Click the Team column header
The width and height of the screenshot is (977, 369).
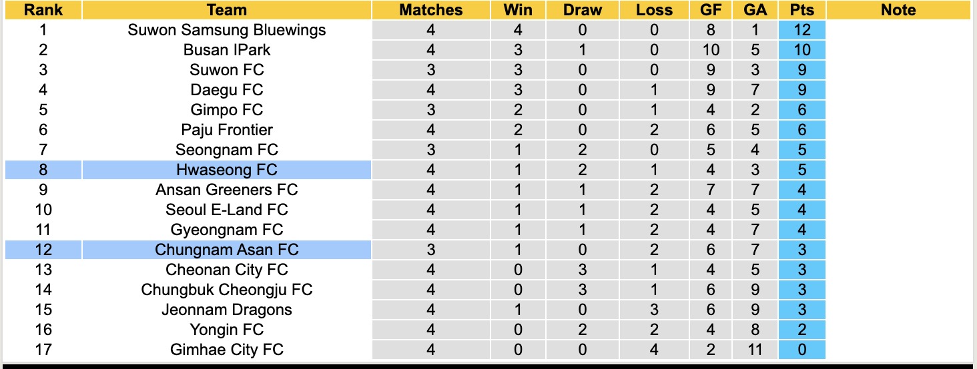tap(227, 10)
